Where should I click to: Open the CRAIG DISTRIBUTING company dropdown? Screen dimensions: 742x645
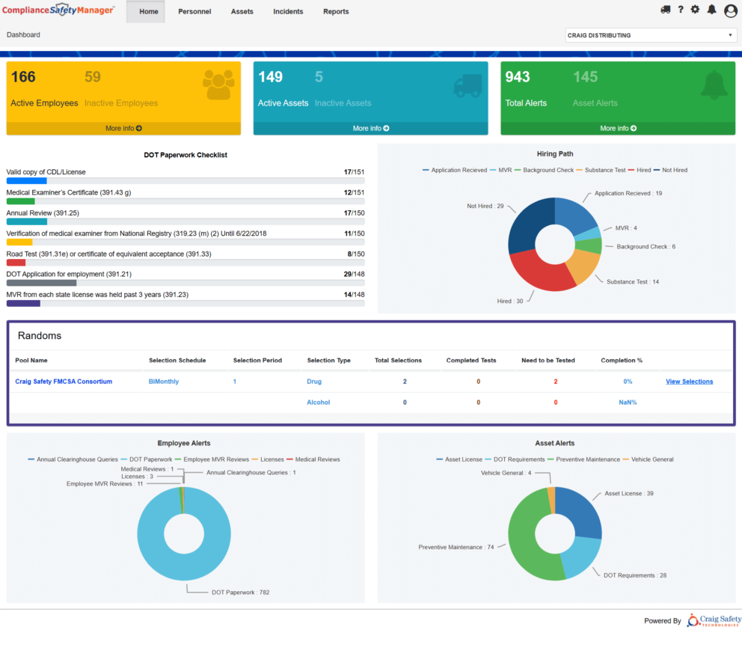(x=649, y=34)
